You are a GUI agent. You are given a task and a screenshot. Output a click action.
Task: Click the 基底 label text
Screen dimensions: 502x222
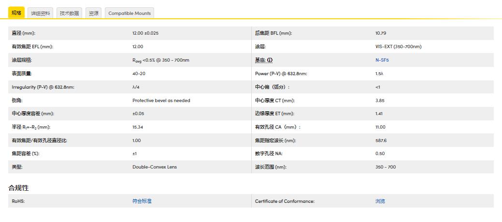[x=260, y=60]
